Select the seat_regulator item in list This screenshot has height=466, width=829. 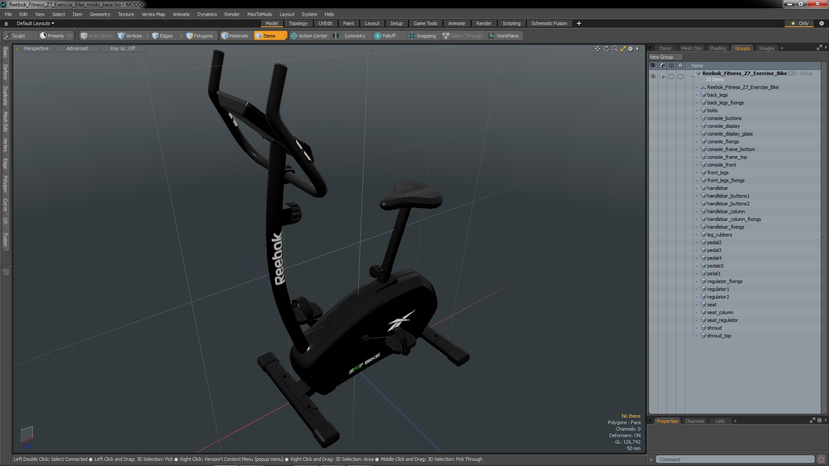(722, 320)
